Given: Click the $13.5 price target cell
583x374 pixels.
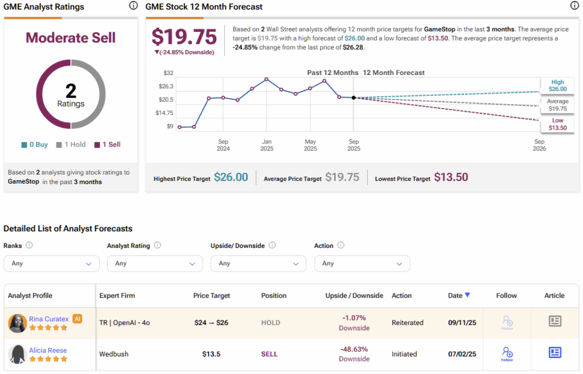Looking at the screenshot, I should [211, 354].
